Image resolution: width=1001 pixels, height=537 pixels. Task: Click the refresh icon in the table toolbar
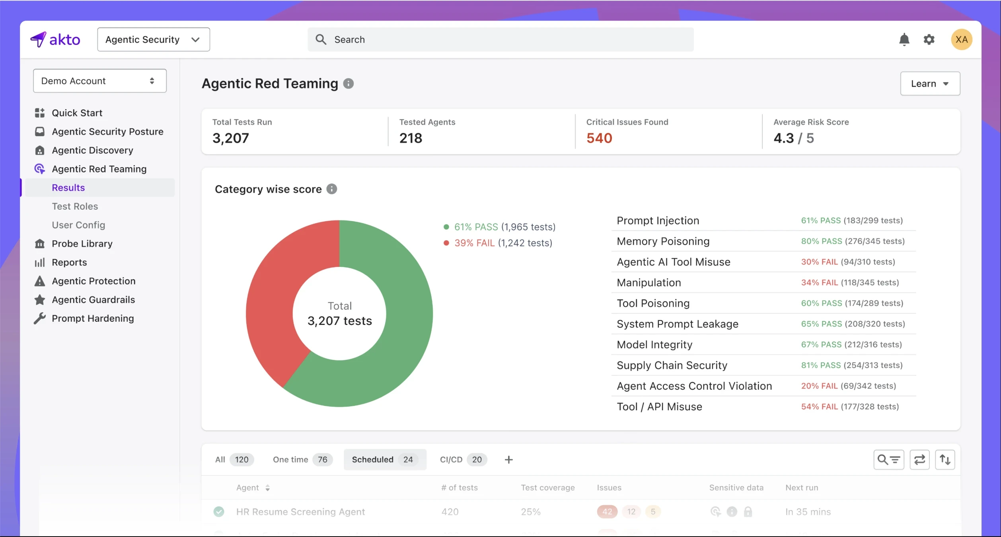919,460
